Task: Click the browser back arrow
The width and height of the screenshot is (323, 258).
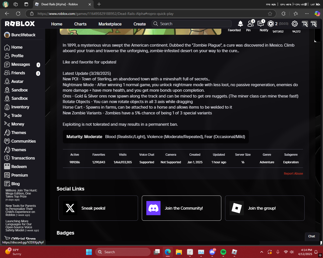Action: click(x=7, y=14)
